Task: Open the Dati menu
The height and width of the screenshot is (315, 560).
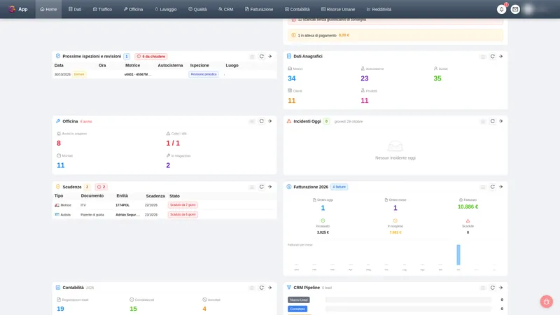Action: 75,9
